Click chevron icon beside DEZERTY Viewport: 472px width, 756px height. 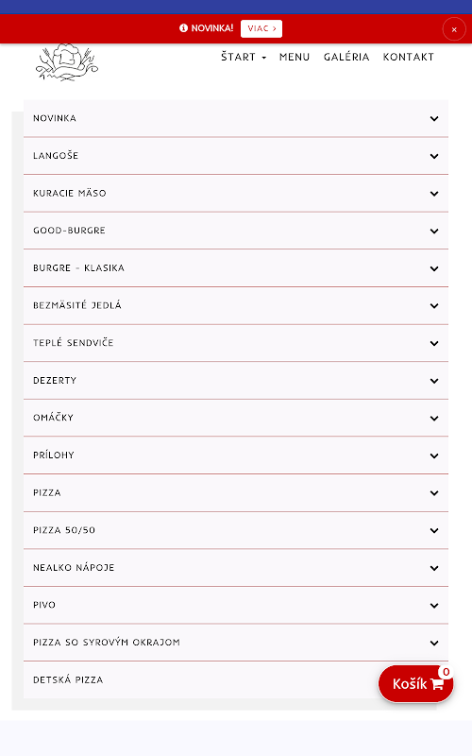pos(434,381)
